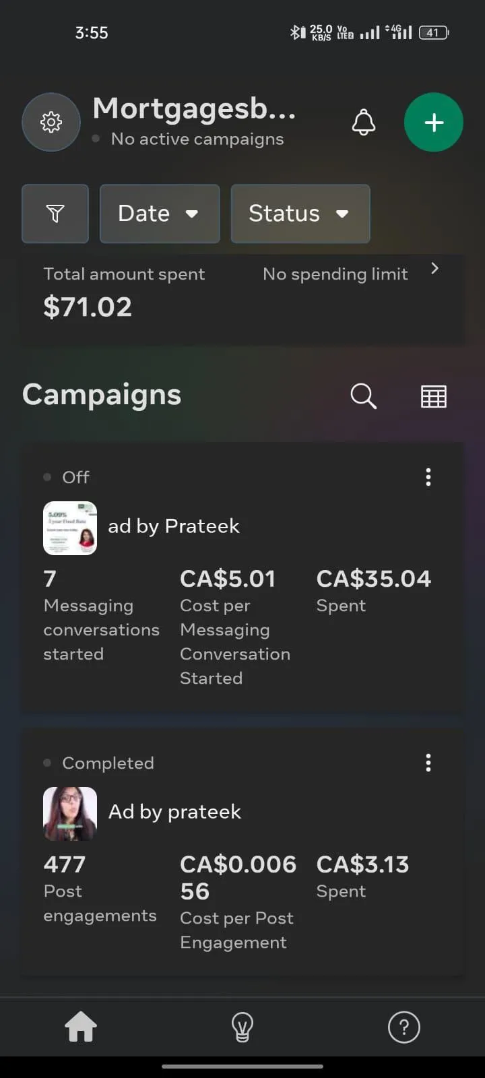The image size is (485, 1078).
Task: View the Total amount spent $71.02 card
Action: [x=243, y=300]
